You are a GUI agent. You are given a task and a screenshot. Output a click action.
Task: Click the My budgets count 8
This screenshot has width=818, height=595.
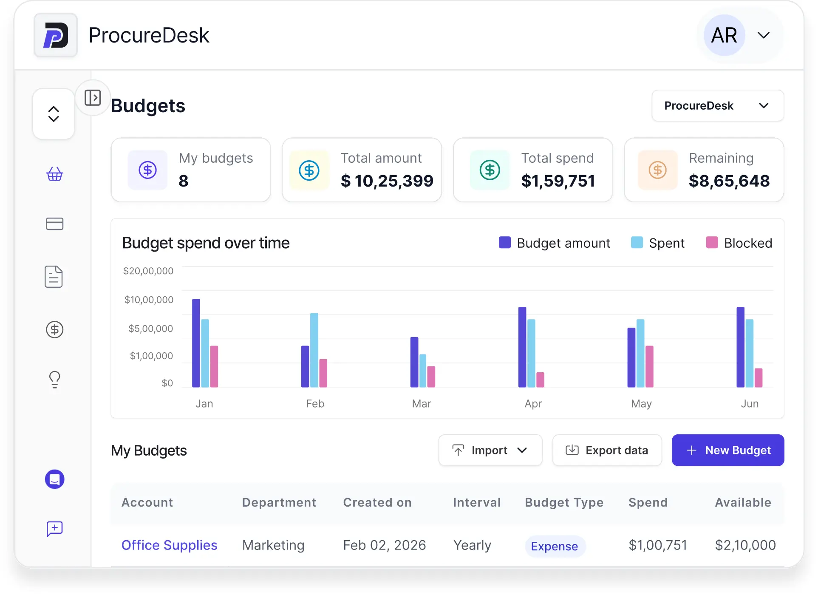pos(183,181)
